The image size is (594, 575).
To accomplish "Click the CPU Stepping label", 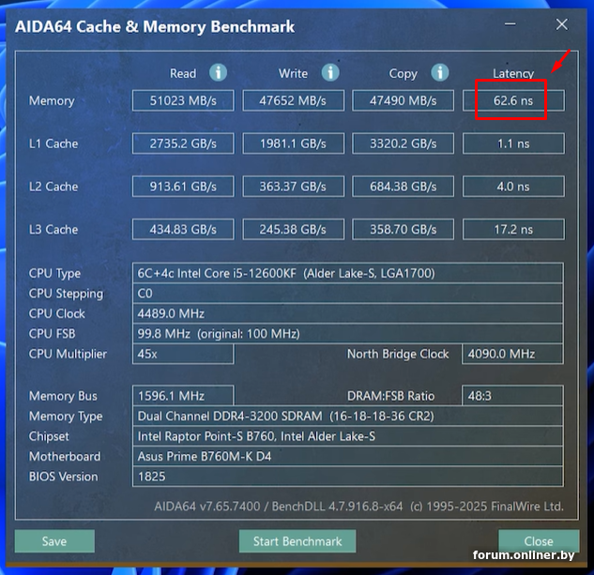I will [x=66, y=294].
